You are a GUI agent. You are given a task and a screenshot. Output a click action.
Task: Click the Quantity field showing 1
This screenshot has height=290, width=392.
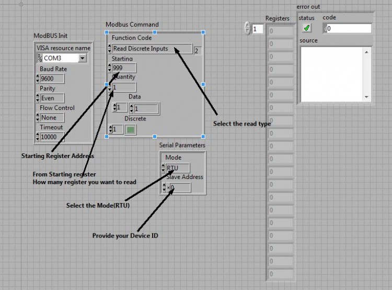pyautogui.click(x=124, y=87)
